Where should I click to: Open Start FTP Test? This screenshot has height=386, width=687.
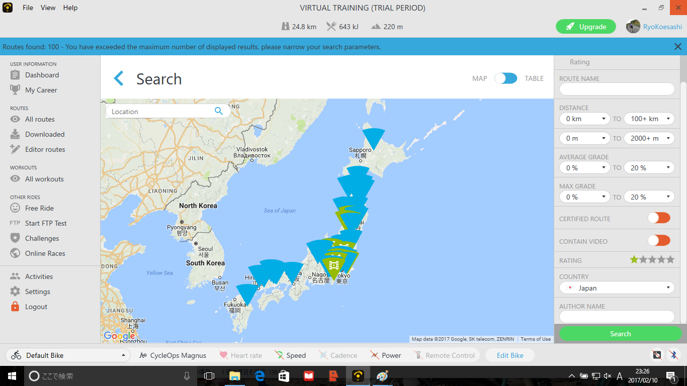(x=46, y=223)
